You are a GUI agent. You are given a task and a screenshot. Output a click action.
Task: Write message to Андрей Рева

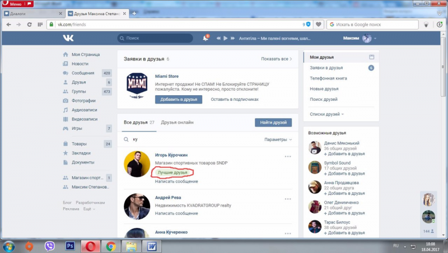pos(176,213)
